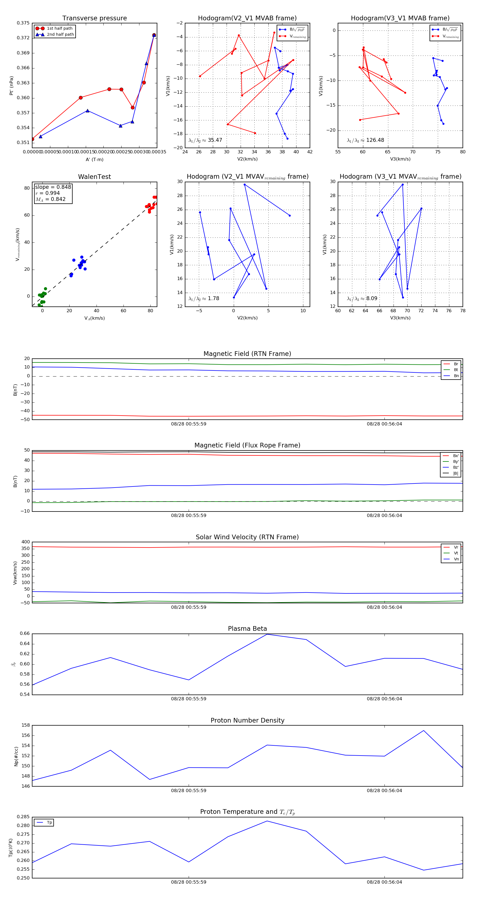Screen dimensions: 495x907
Task: Click the highest peak of the Proton Number Density curve
Action: (424, 731)
